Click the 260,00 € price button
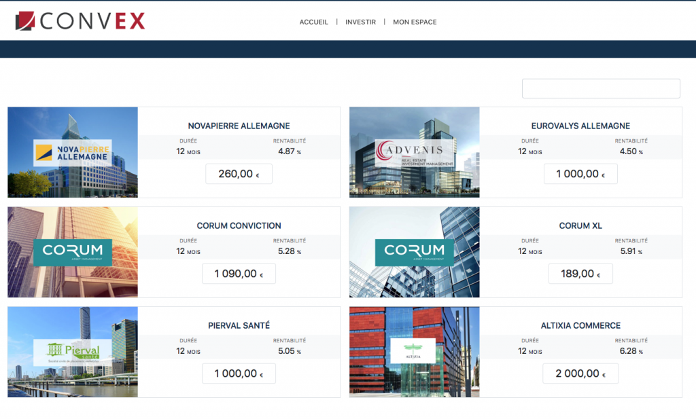The image size is (696, 419). click(239, 174)
